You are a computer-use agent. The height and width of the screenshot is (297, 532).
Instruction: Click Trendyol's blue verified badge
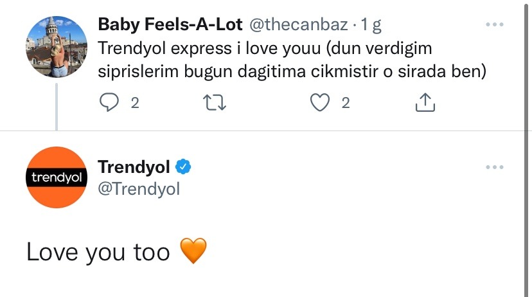tap(184, 167)
